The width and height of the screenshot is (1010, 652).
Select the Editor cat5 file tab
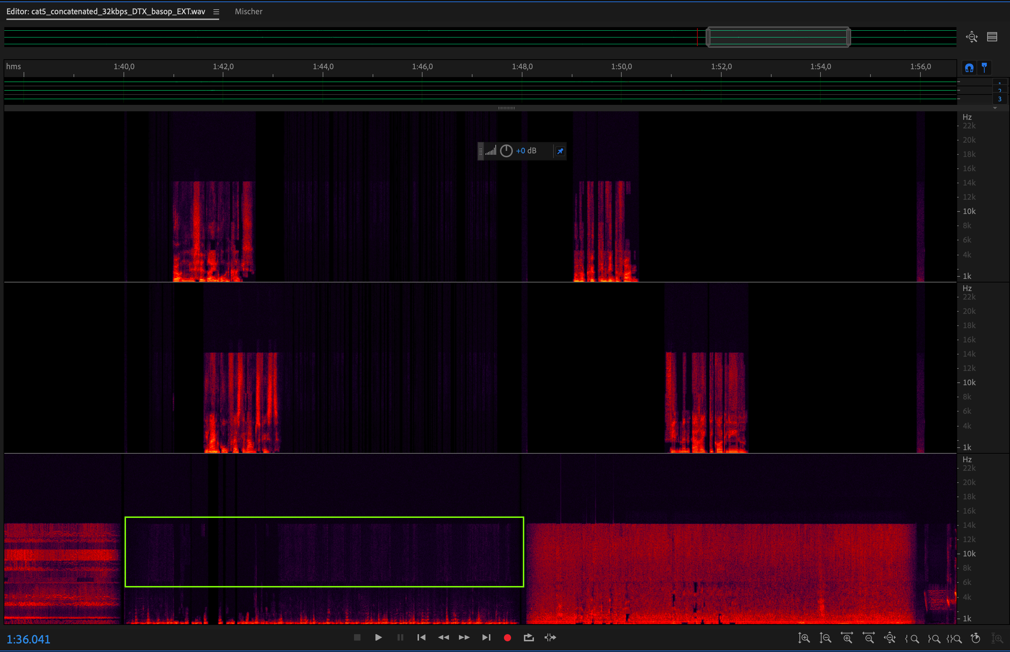106,12
